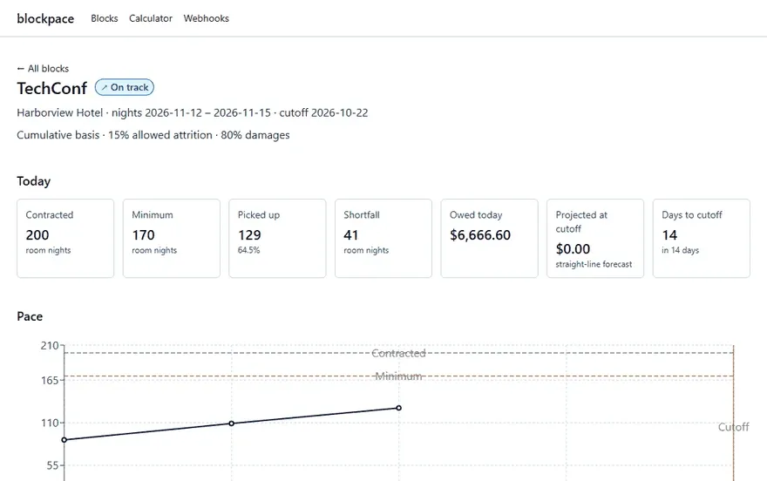Viewport: 767px width, 481px height.
Task: Click the latest pace data point
Action: pos(398,408)
